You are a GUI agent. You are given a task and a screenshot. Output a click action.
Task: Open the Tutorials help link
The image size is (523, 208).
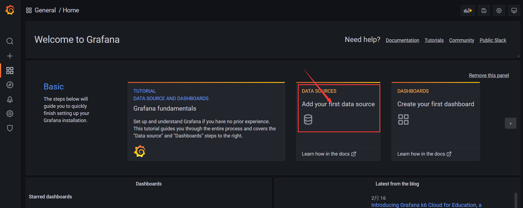tap(434, 40)
